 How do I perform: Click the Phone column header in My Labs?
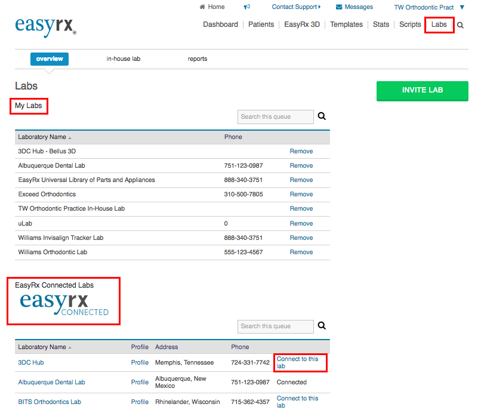coord(233,137)
